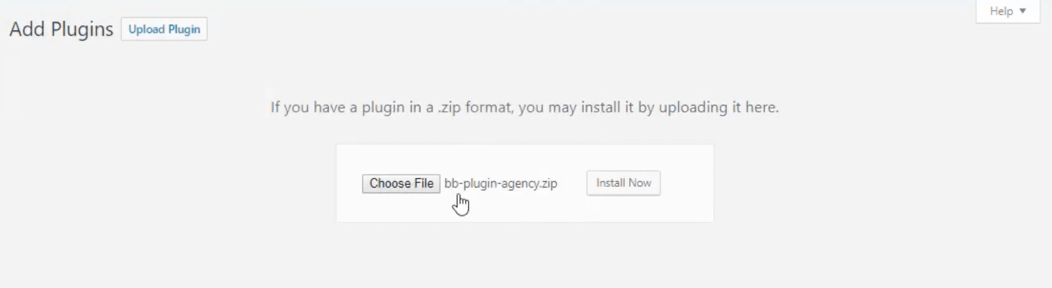Click the Upload Plugin button
Image resolution: width=1052 pixels, height=288 pixels.
pos(164,29)
